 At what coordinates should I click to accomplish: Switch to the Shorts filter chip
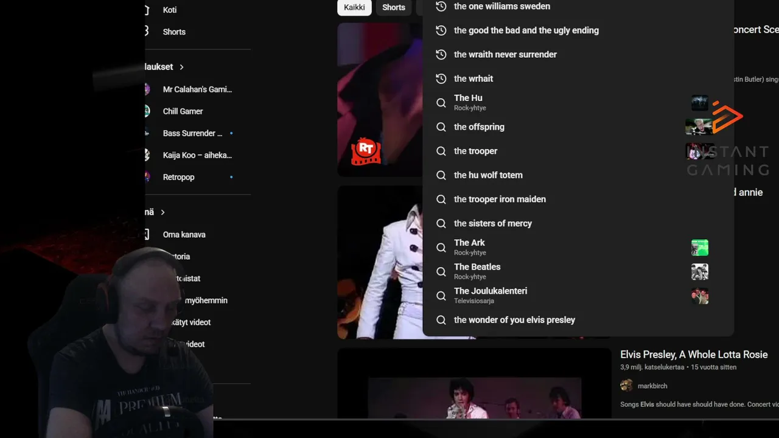click(393, 7)
